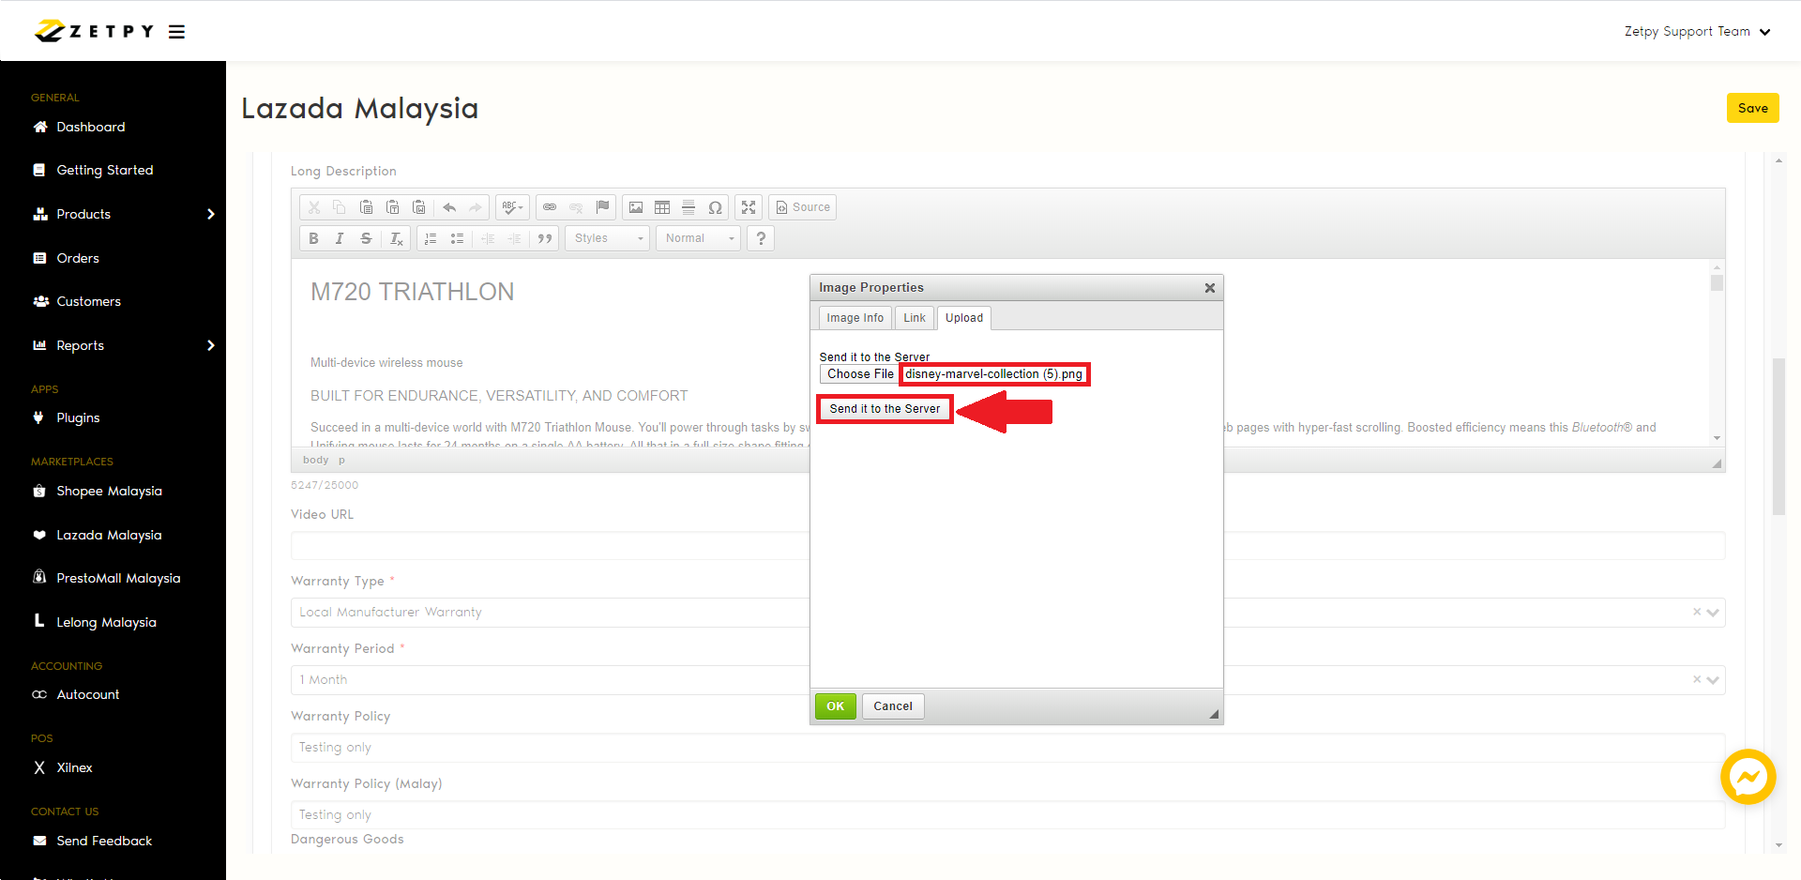The width and height of the screenshot is (1801, 880).
Task: Open the Zetpy Support Team account dropdown
Action: click(1697, 32)
